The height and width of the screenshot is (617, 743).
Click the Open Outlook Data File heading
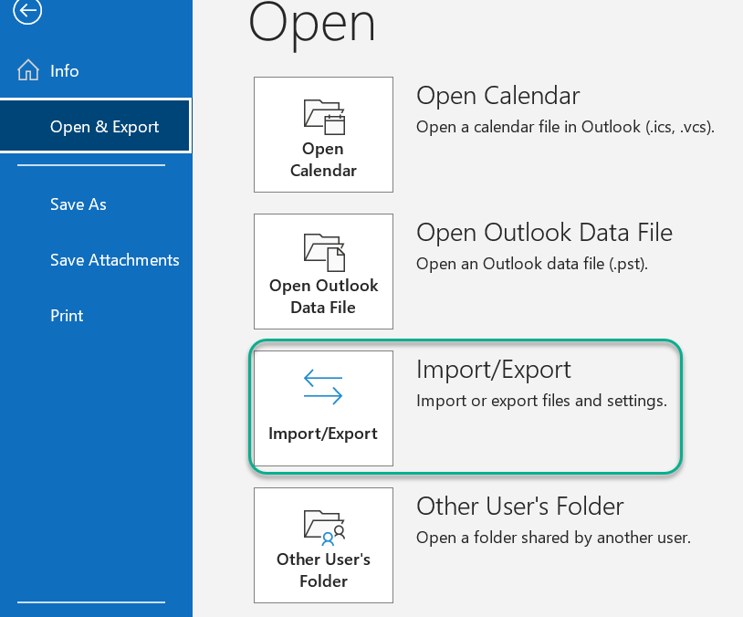[x=544, y=233]
